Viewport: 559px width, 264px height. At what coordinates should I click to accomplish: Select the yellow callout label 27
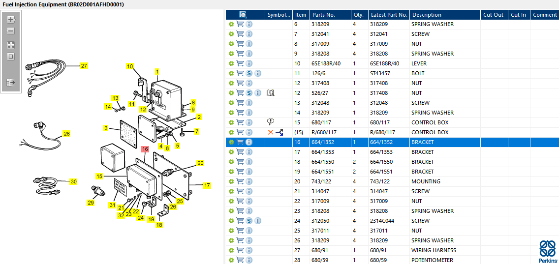pyautogui.click(x=84, y=66)
